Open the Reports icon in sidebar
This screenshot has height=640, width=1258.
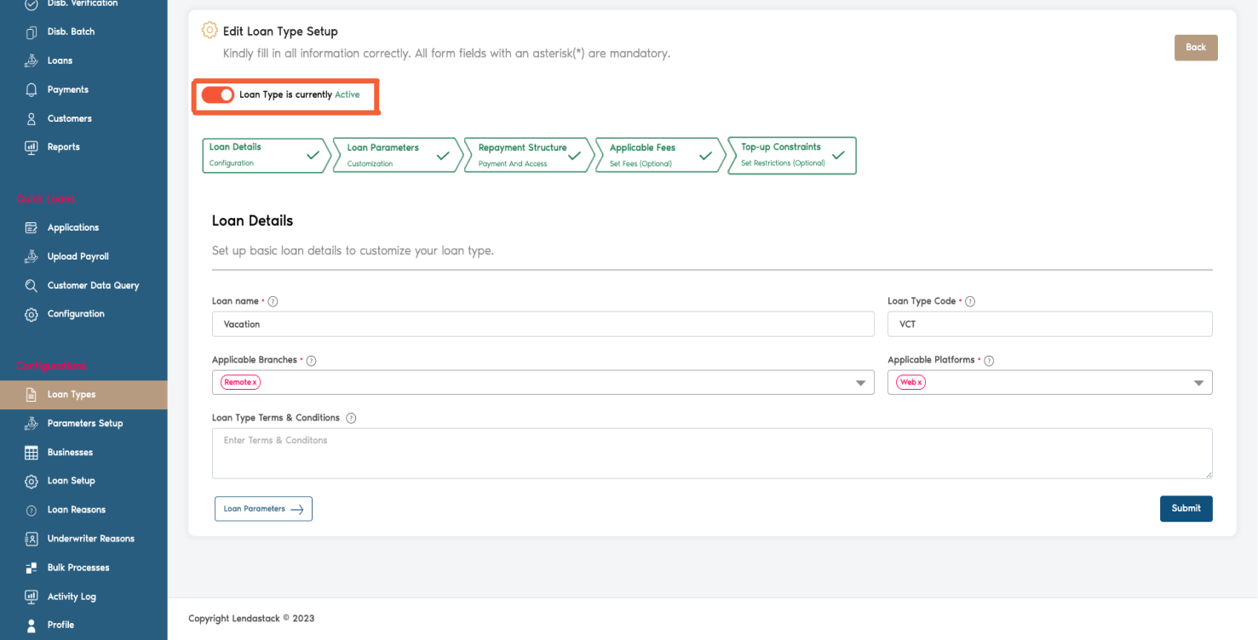[32, 146]
